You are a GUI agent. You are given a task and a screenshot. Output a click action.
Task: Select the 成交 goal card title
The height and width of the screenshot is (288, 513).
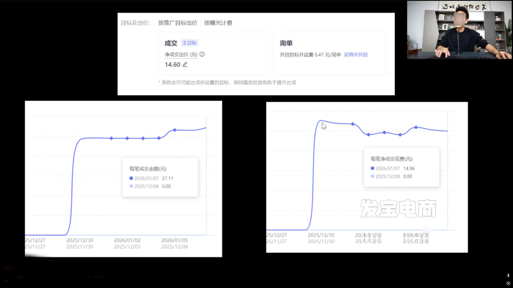pyautogui.click(x=171, y=43)
